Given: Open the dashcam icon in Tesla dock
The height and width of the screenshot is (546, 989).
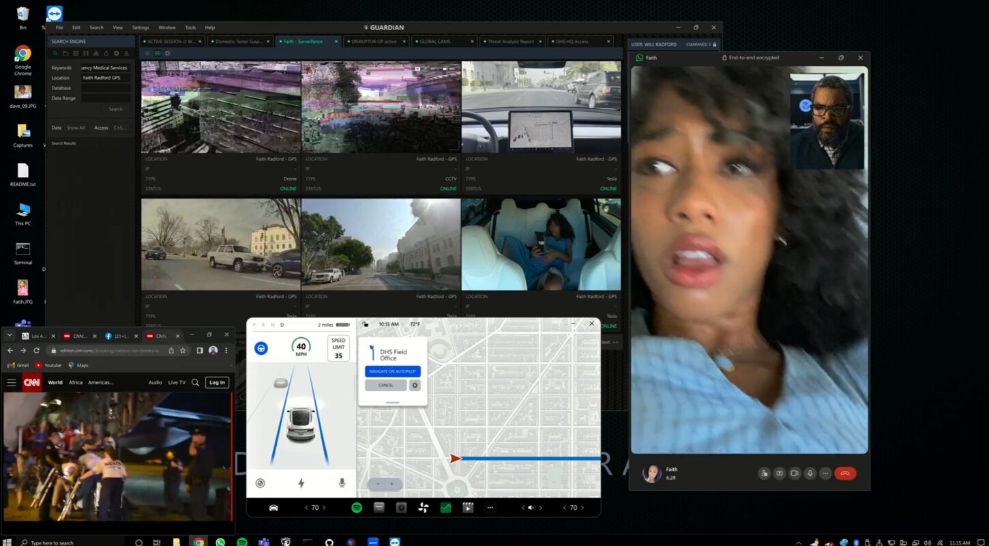Looking at the screenshot, I should [401, 507].
